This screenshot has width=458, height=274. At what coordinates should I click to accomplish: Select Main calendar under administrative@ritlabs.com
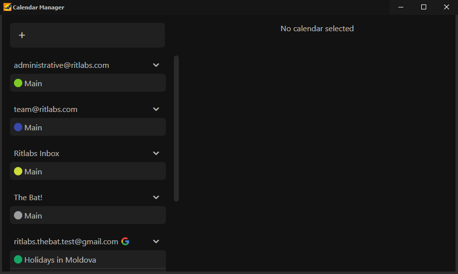click(x=87, y=83)
